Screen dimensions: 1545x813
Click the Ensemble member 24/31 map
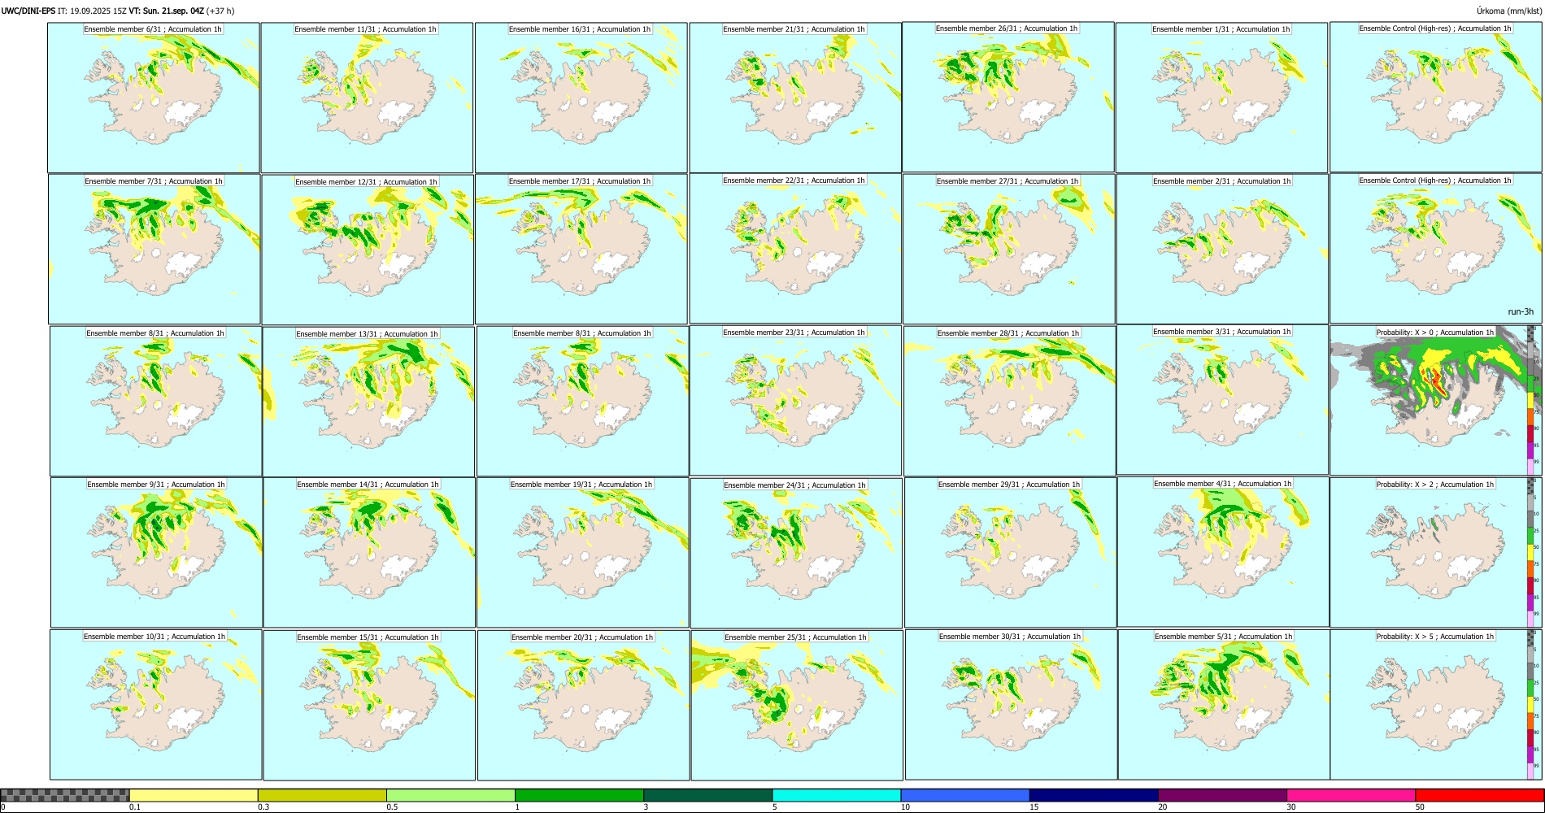[796, 553]
